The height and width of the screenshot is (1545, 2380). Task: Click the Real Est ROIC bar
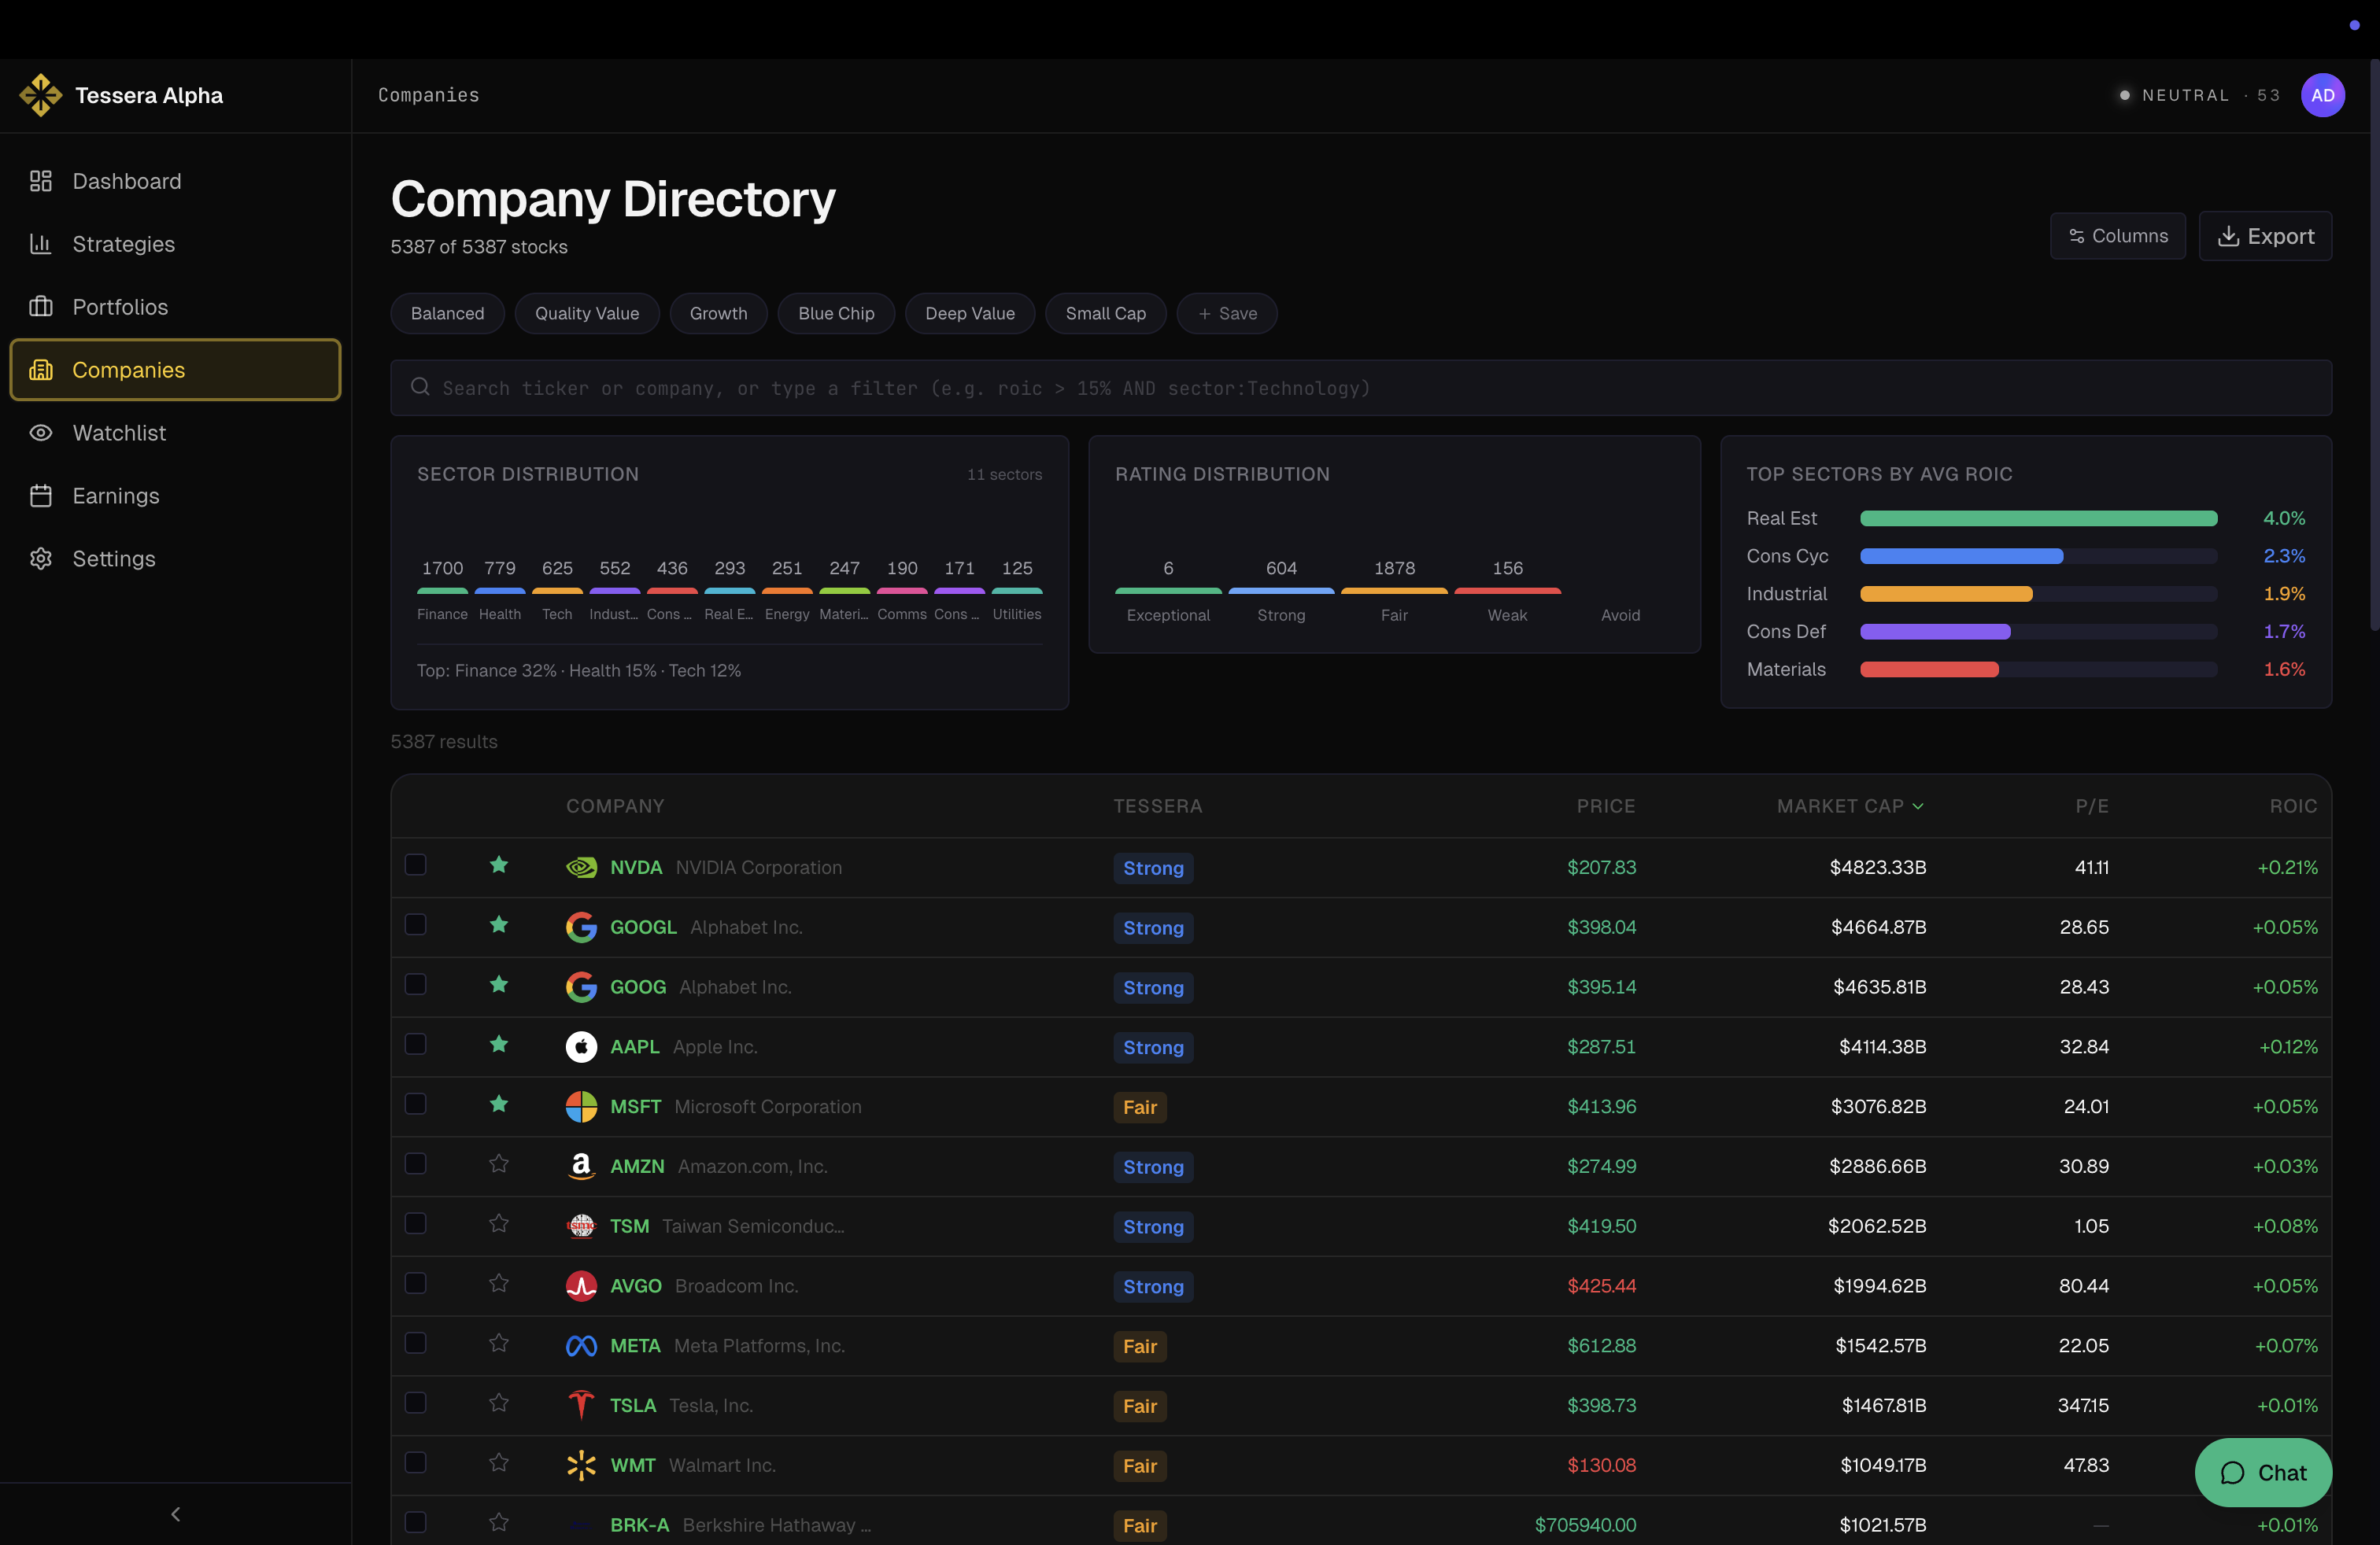[x=2038, y=518]
